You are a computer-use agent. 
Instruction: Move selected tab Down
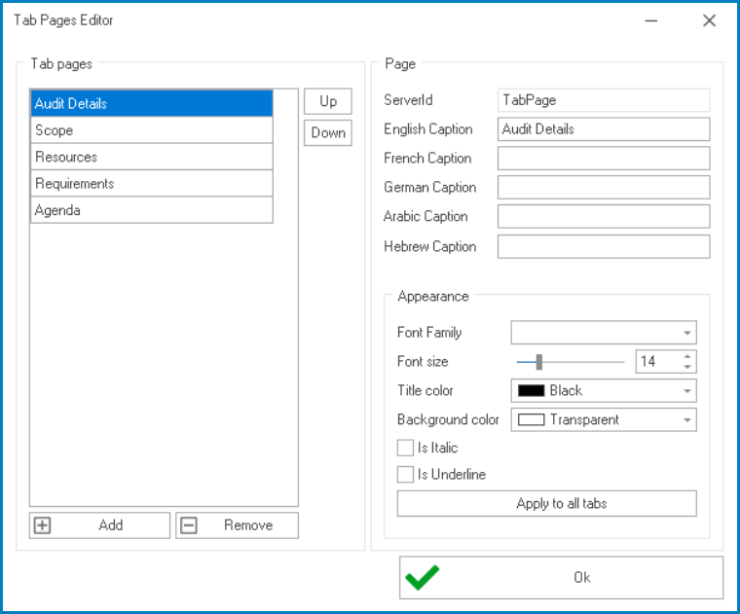(x=328, y=132)
